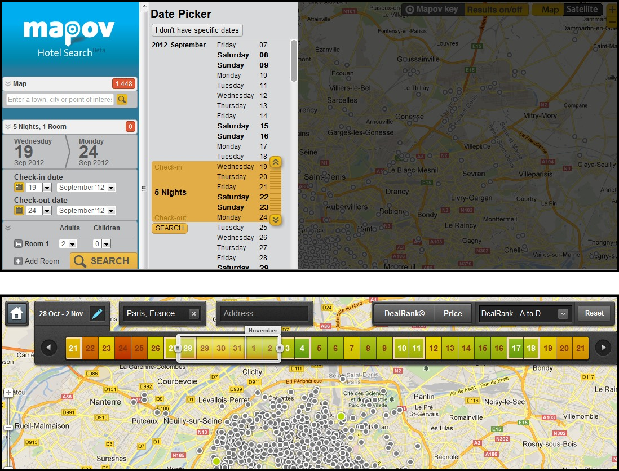Open the check-out date calendar icon
This screenshot has height=471, width=619.
(19, 211)
